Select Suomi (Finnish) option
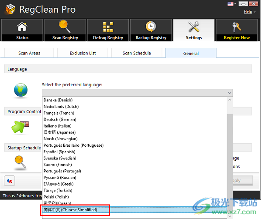The width and height of the screenshot is (262, 219). pyautogui.click(x=134, y=165)
